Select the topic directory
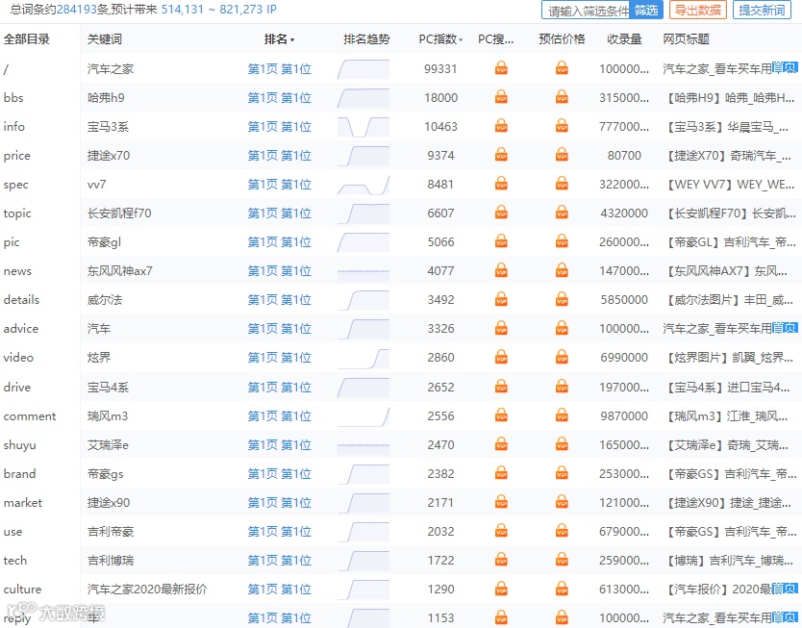The image size is (802, 628). (17, 214)
